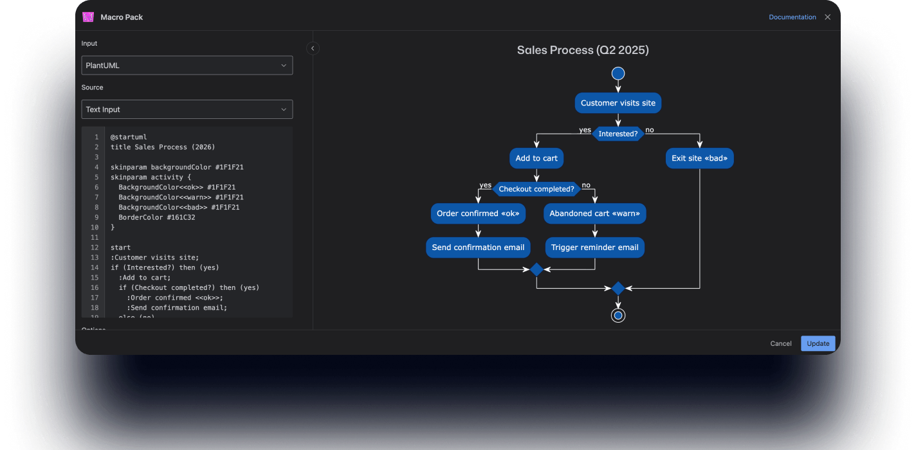
Task: Click the Macro Pack logo icon
Action: pyautogui.click(x=88, y=17)
